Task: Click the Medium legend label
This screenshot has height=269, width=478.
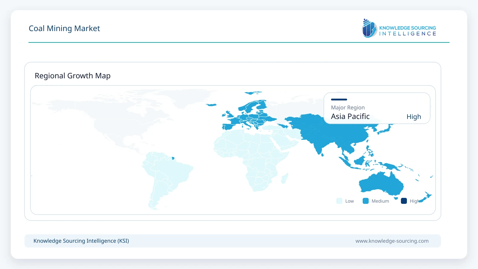Action: 380,201
